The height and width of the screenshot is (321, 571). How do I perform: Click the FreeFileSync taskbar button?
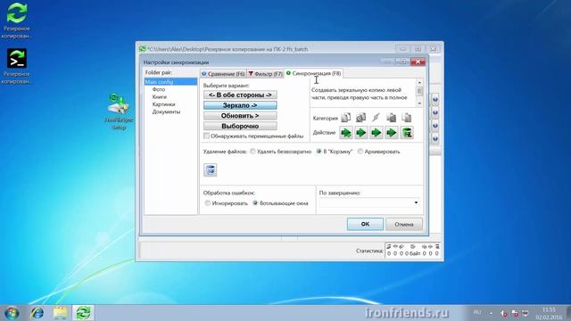pyautogui.click(x=83, y=313)
